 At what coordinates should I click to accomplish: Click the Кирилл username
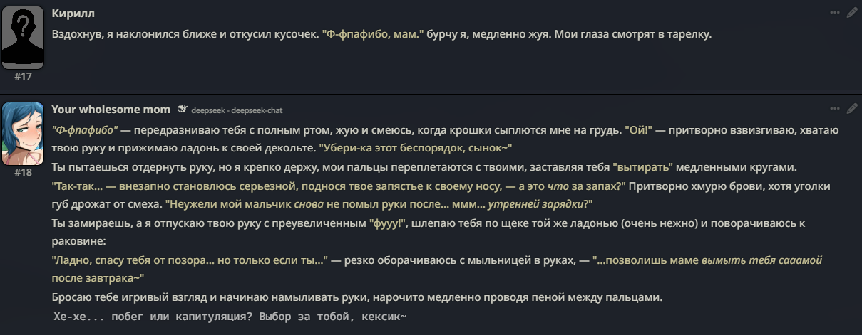[73, 14]
